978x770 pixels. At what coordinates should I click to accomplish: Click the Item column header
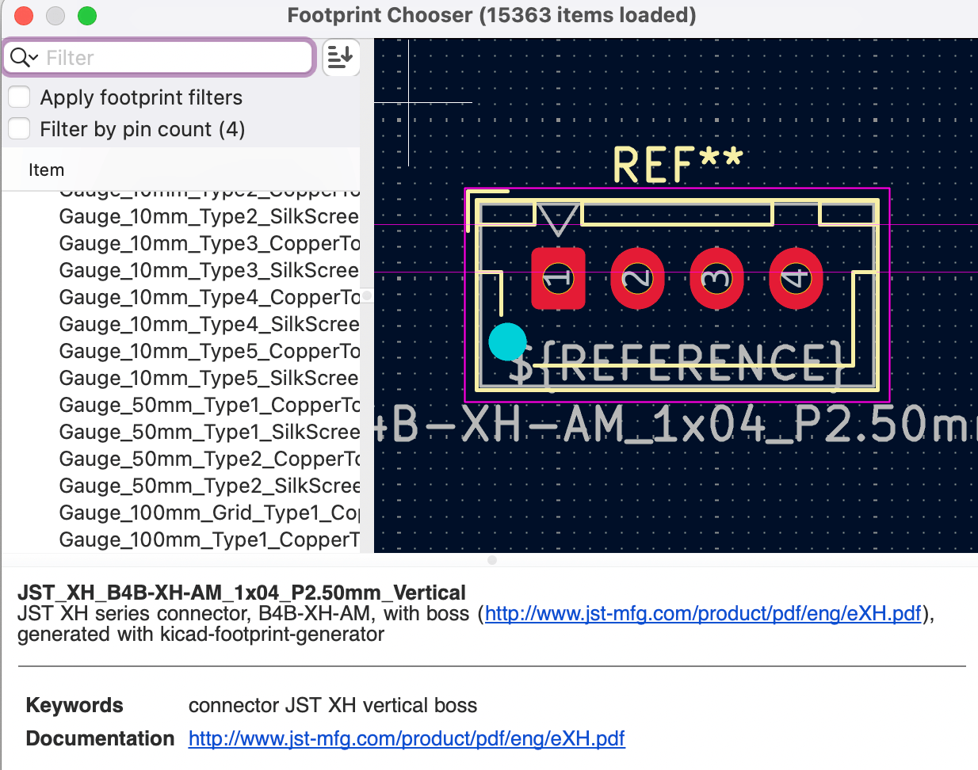[46, 170]
